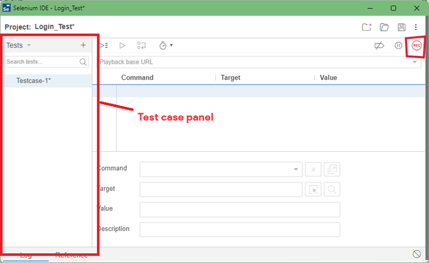Click Selenium IDE title bar icon

pyautogui.click(x=6, y=8)
